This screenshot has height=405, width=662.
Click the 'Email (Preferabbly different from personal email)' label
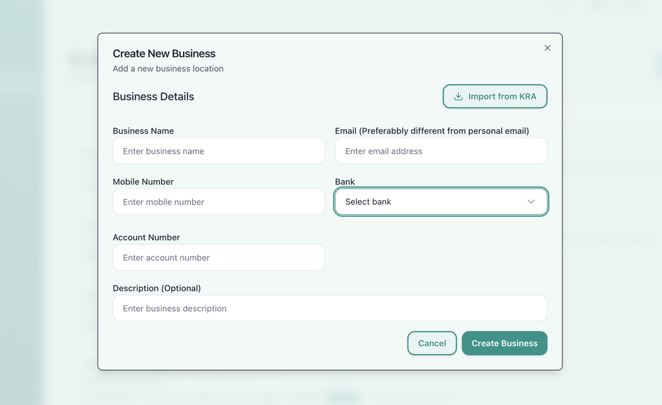(432, 130)
